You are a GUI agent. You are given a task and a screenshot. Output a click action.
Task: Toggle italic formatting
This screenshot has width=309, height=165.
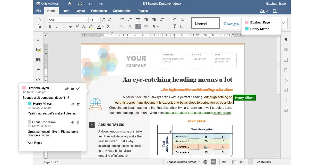(57, 26)
